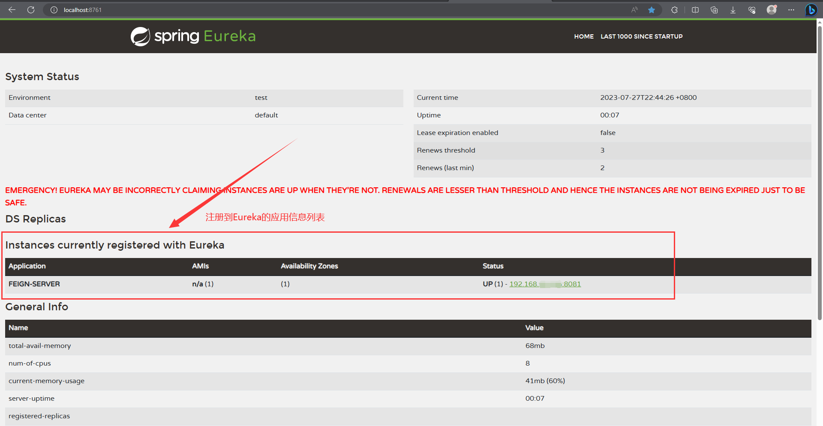The height and width of the screenshot is (426, 823).
Task: Select the FEIGN-SERVER application name
Action: [x=34, y=284]
